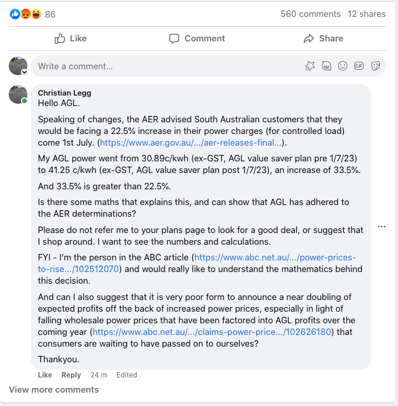Reply to Christian Legg's comment
This screenshot has height=406, width=398.
pyautogui.click(x=71, y=375)
